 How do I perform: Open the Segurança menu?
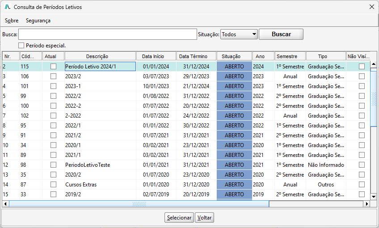[x=38, y=21]
